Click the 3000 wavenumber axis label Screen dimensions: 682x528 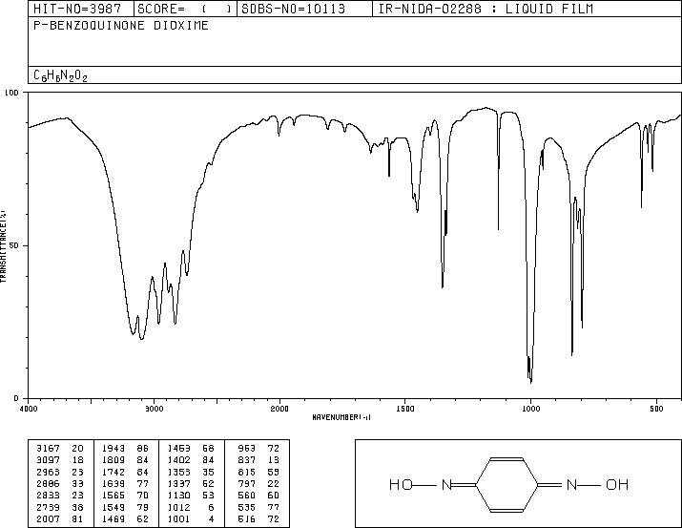coord(154,409)
